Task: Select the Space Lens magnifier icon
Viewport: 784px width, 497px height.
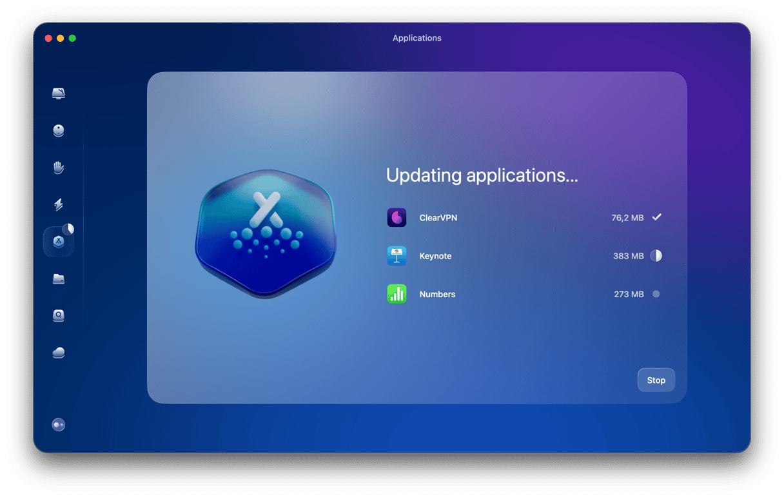Action: point(59,315)
